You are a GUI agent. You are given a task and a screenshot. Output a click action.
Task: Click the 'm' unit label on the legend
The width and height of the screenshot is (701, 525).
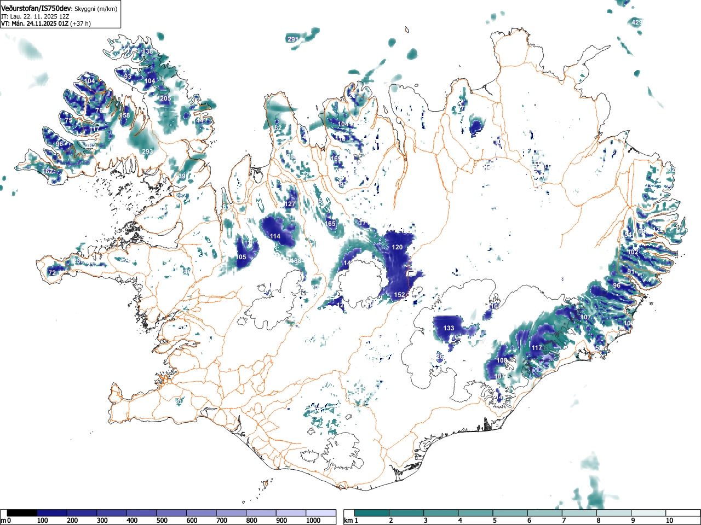click(3, 521)
